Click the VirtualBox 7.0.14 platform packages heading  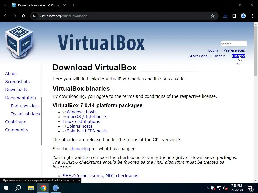pos(98,105)
